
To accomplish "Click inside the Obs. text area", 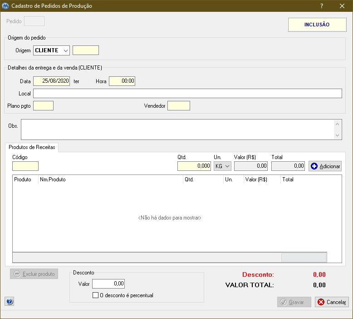I will [x=177, y=130].
